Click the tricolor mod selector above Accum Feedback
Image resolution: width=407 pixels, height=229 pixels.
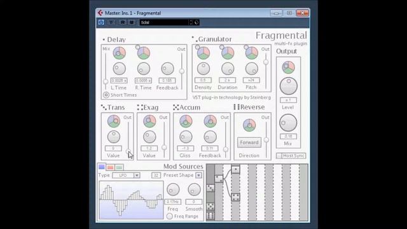pos(210,121)
